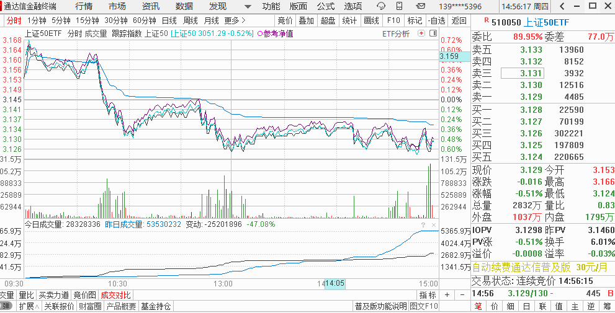Click the 14:05 time marker on axis
The width and height of the screenshot is (615, 313).
(335, 284)
